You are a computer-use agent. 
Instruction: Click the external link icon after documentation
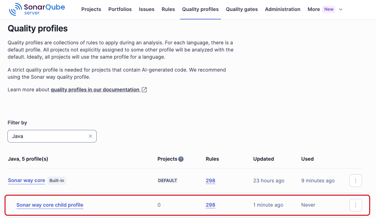[x=144, y=90]
